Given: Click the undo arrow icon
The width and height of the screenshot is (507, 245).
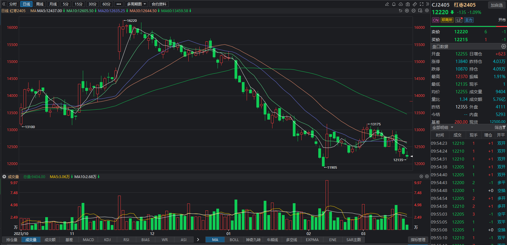Looking at the screenshot, I should pyautogui.click(x=400, y=11).
